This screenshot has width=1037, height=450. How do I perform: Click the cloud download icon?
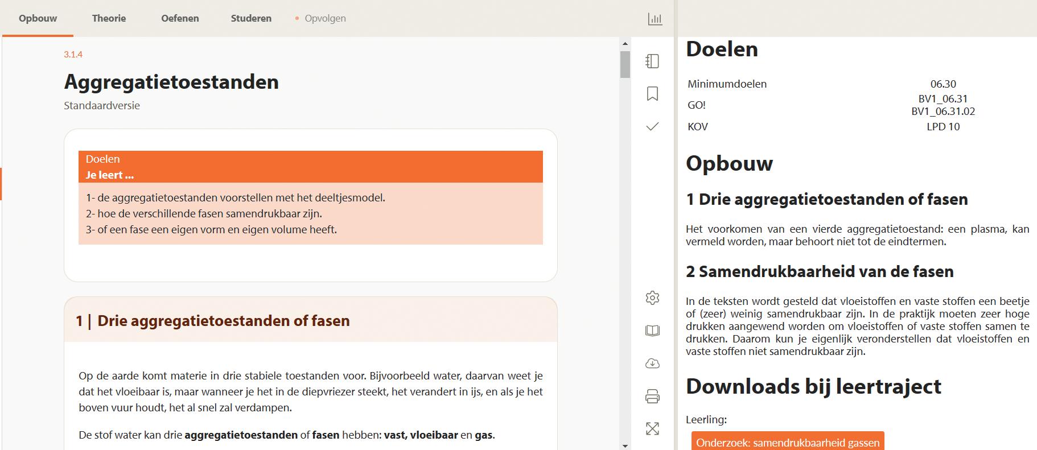click(x=652, y=364)
